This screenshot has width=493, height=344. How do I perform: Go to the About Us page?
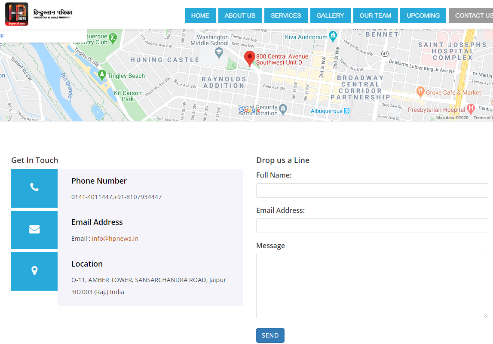click(x=240, y=15)
